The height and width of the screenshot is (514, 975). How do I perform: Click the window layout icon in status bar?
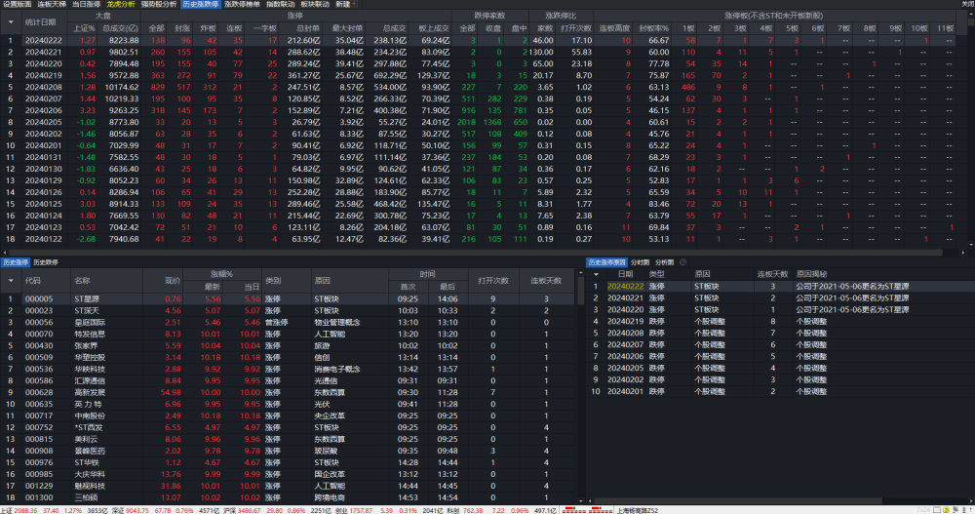coord(937,510)
